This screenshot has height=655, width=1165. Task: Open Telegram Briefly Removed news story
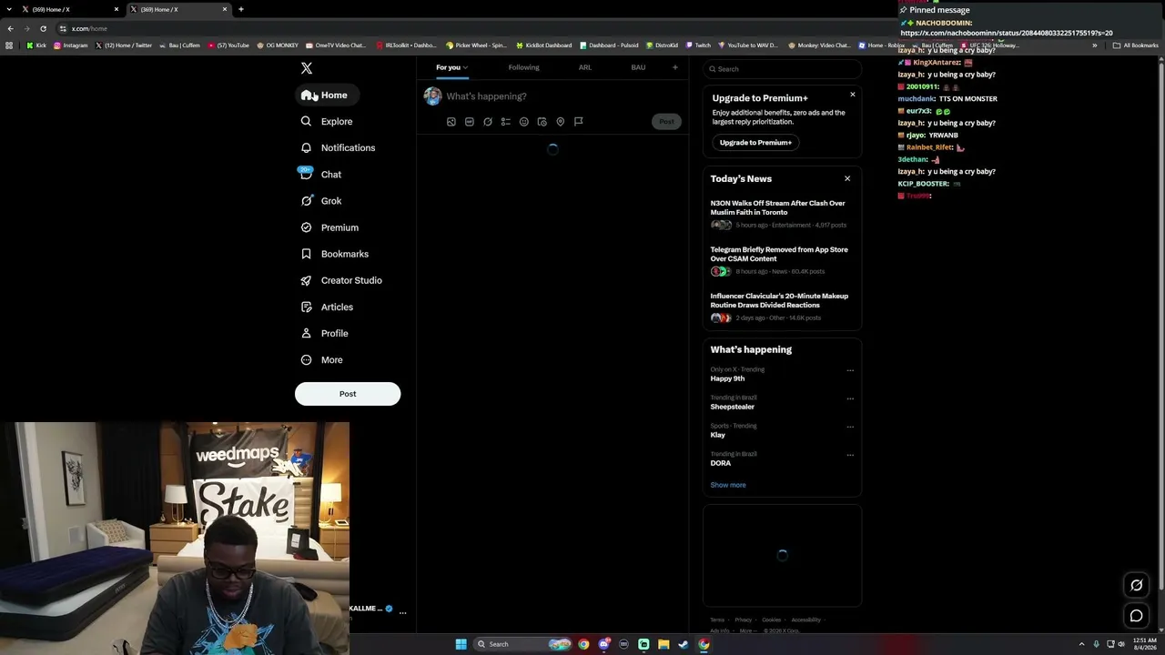(780, 260)
